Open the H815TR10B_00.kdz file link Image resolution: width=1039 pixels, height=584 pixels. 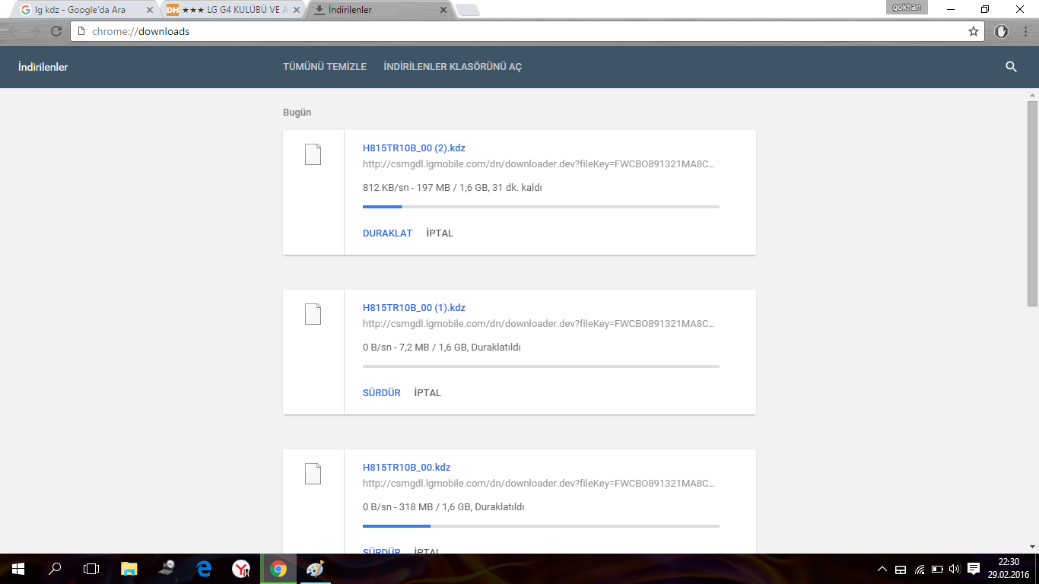point(406,468)
